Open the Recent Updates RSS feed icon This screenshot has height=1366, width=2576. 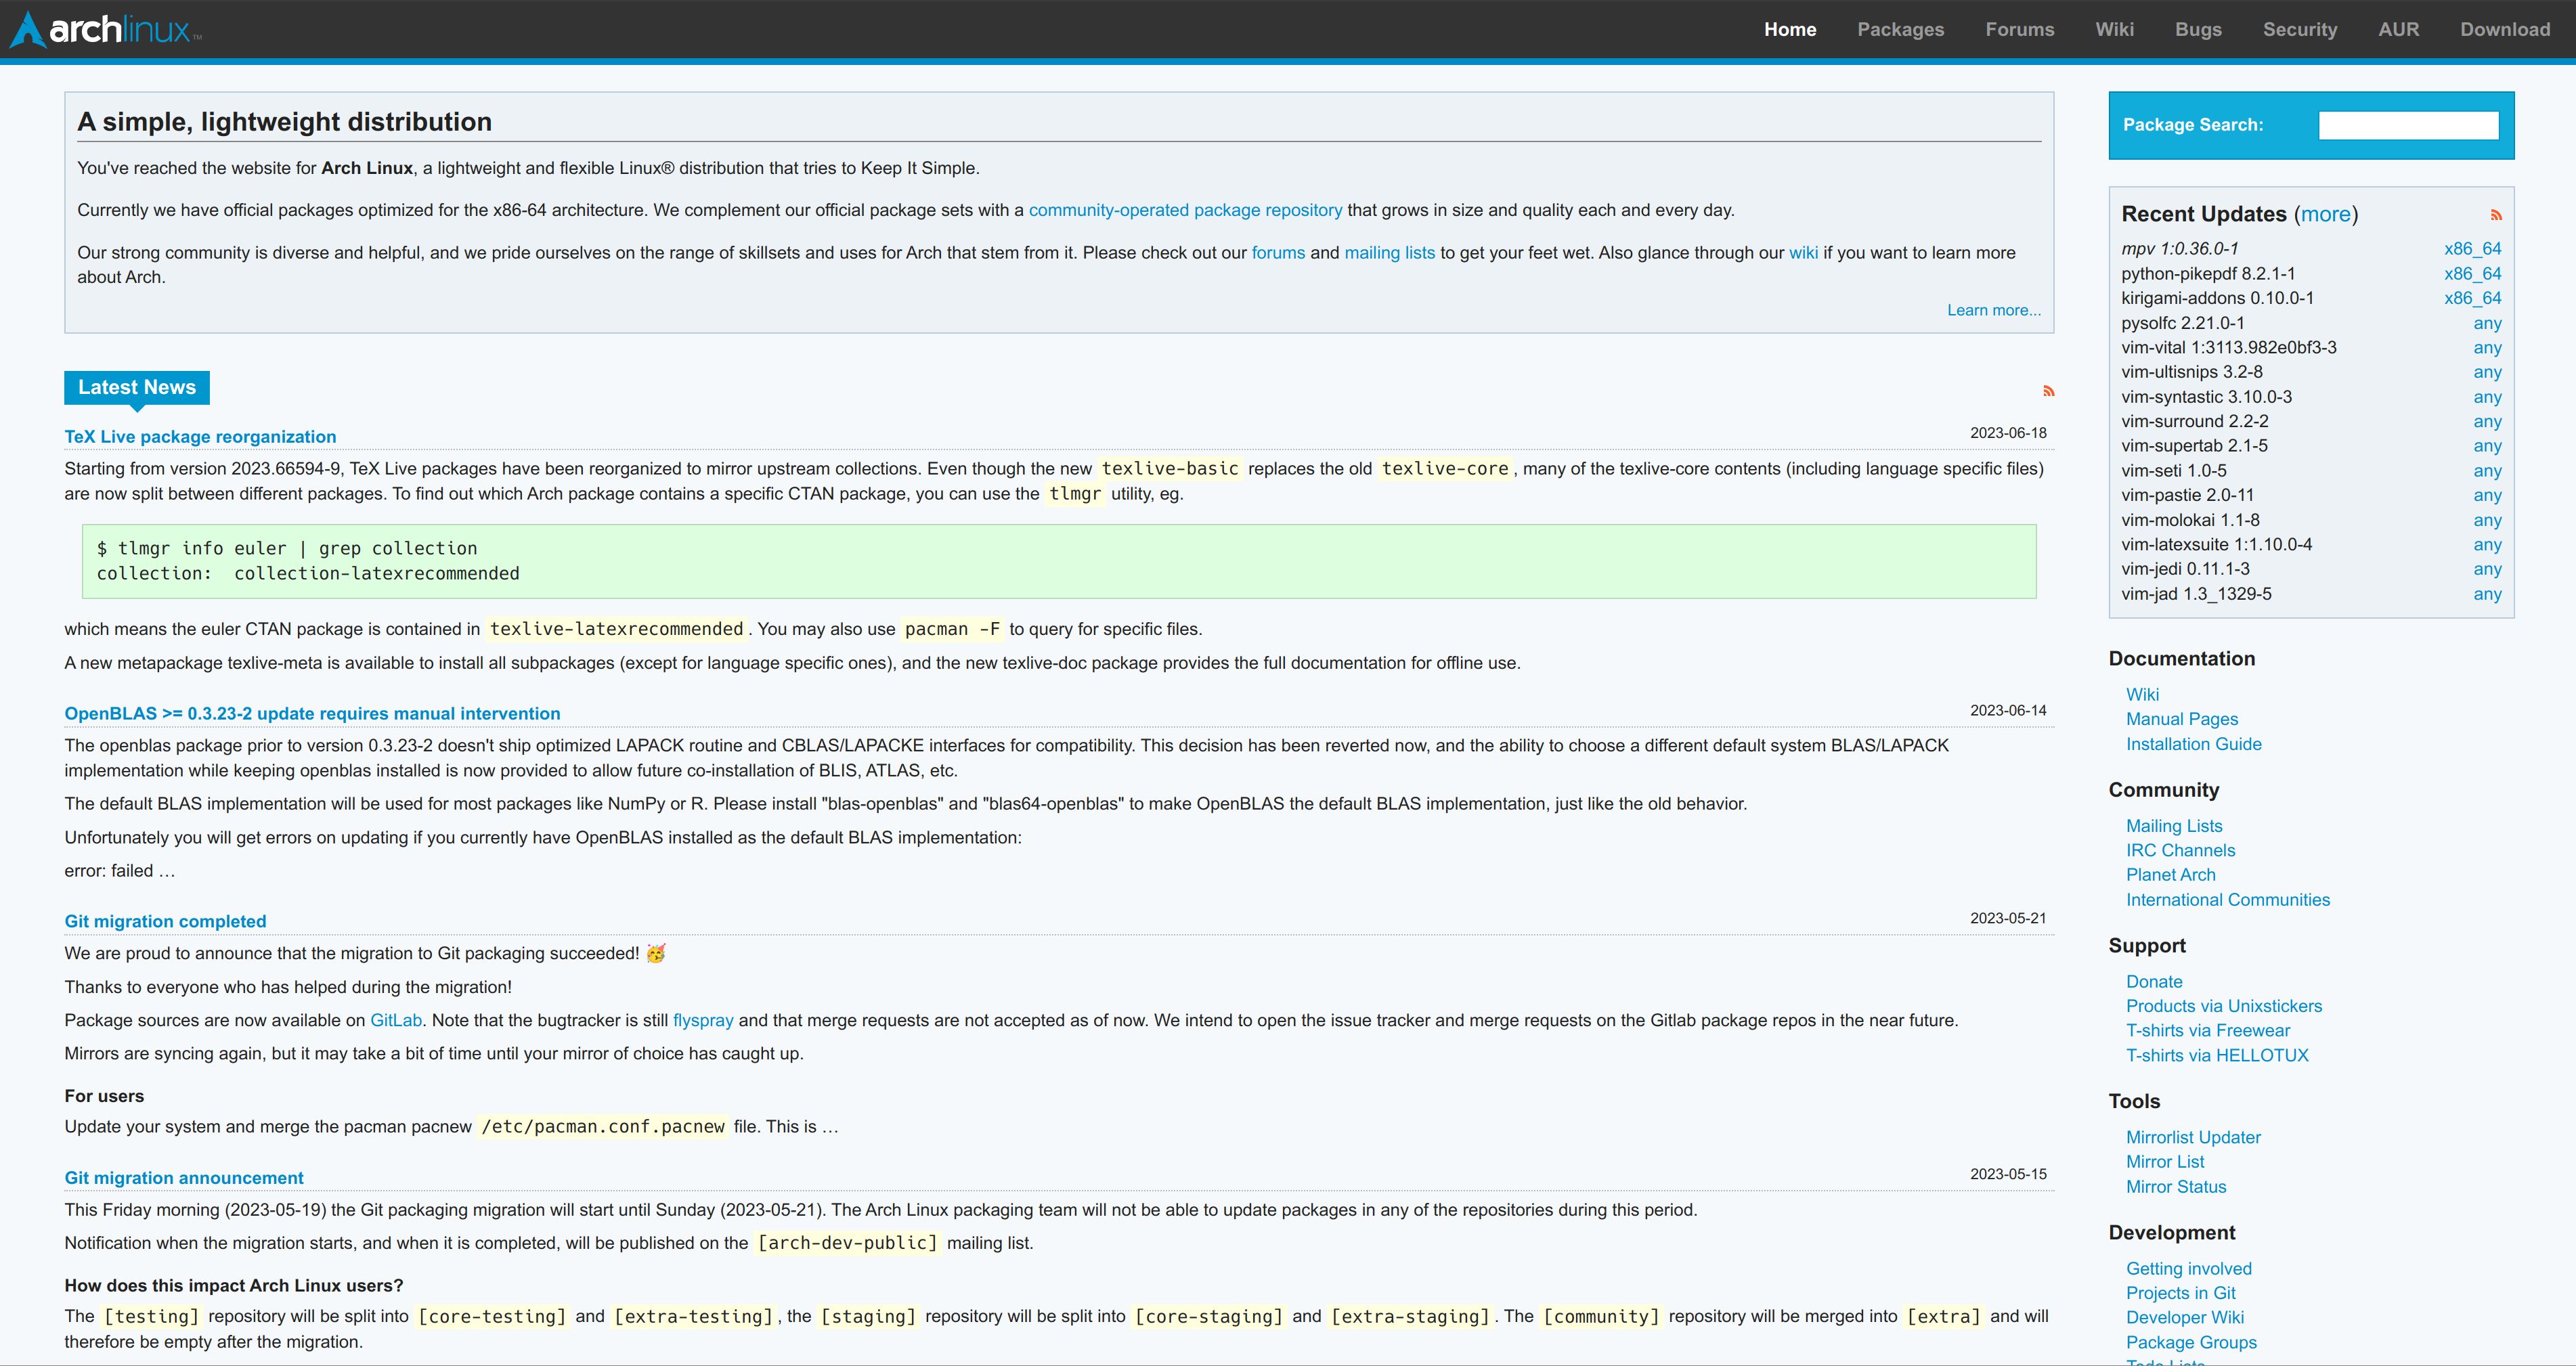[2496, 215]
